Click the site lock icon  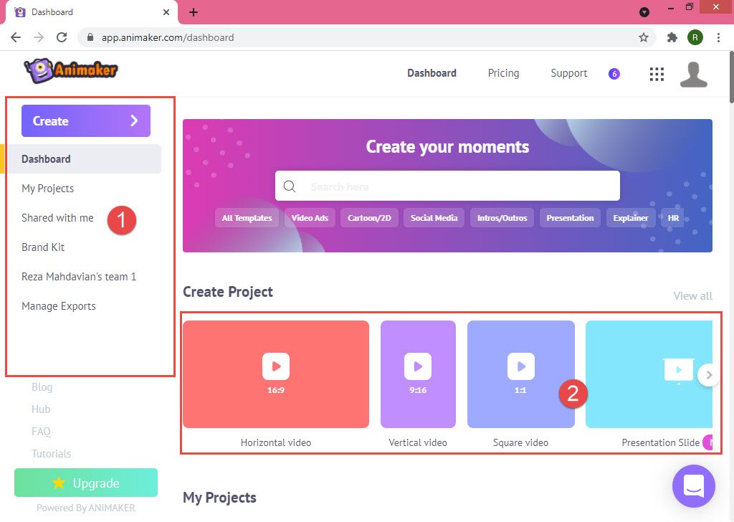[90, 37]
